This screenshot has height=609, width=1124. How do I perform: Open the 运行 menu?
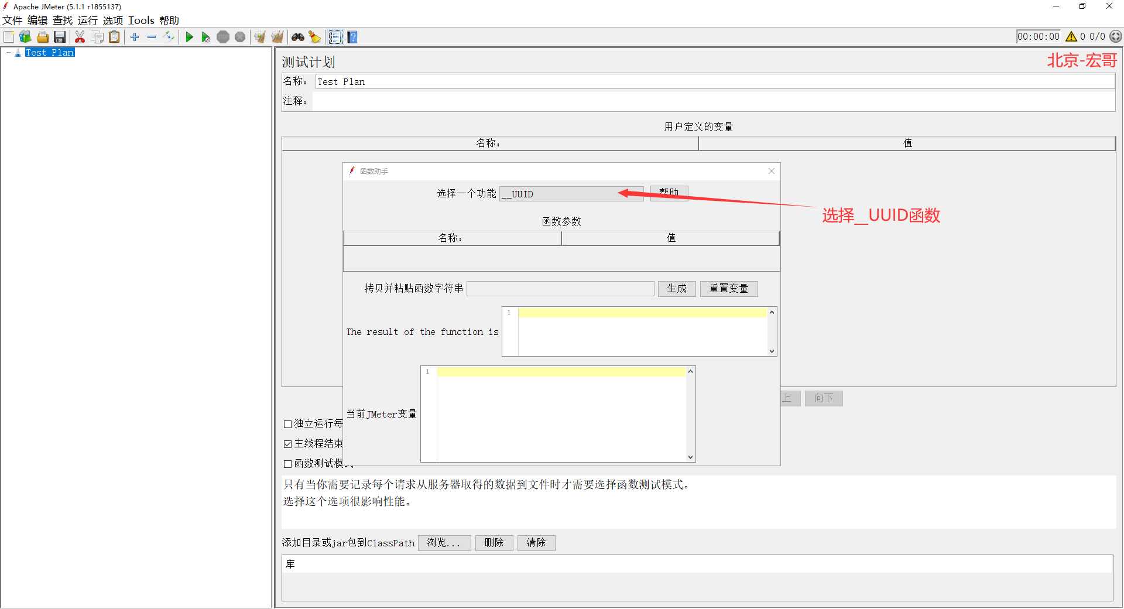coord(88,20)
